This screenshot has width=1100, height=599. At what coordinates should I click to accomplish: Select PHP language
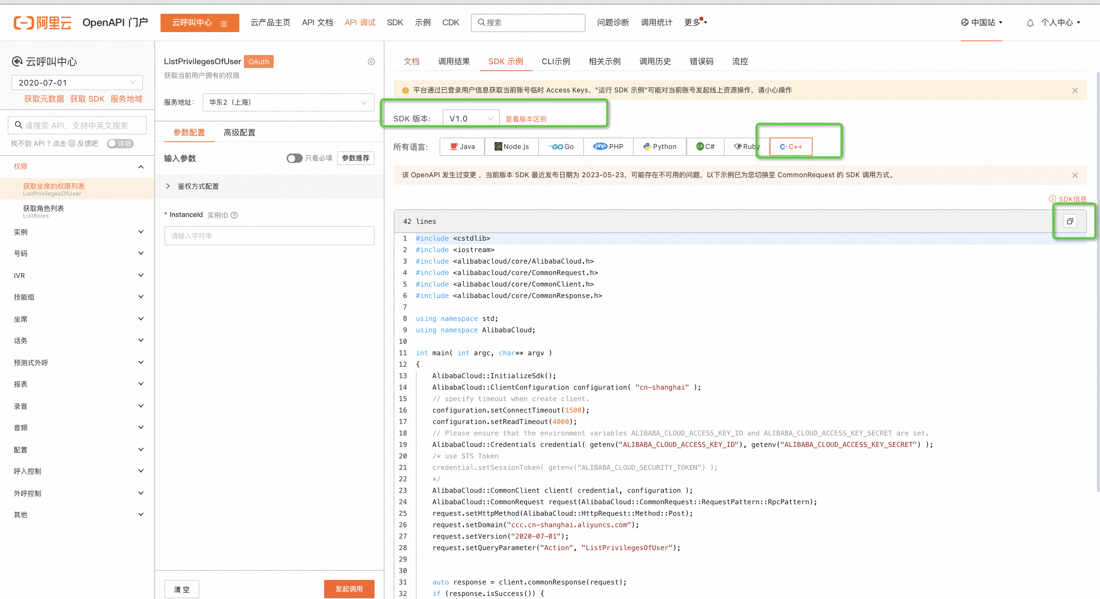(x=608, y=146)
